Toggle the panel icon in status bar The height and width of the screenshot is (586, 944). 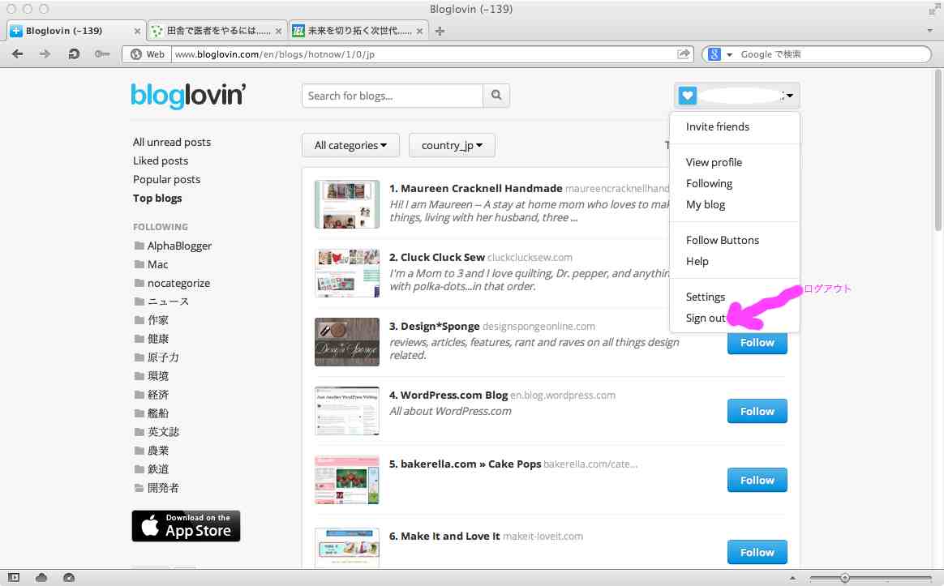[14, 577]
